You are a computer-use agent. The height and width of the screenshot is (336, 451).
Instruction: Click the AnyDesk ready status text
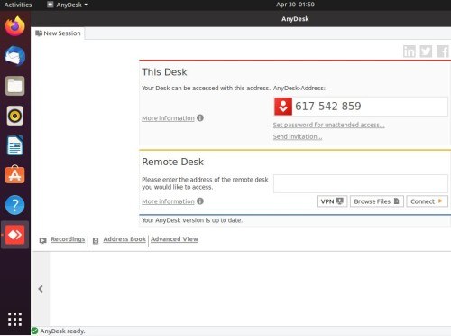(x=62, y=331)
